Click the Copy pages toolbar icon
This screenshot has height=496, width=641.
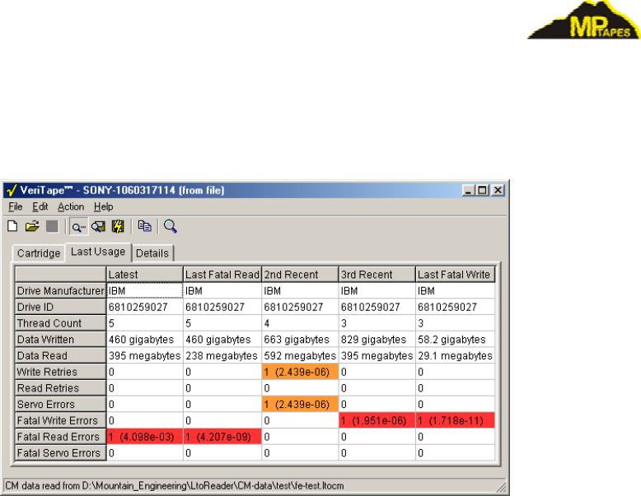(145, 225)
